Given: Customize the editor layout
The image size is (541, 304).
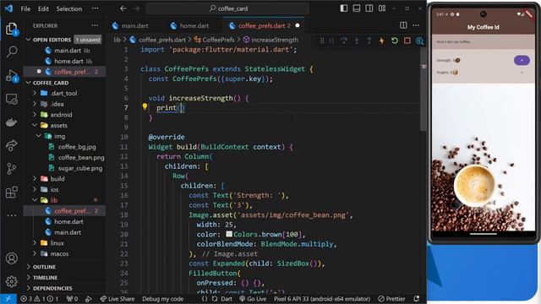Looking at the screenshot, I should [x=382, y=8].
